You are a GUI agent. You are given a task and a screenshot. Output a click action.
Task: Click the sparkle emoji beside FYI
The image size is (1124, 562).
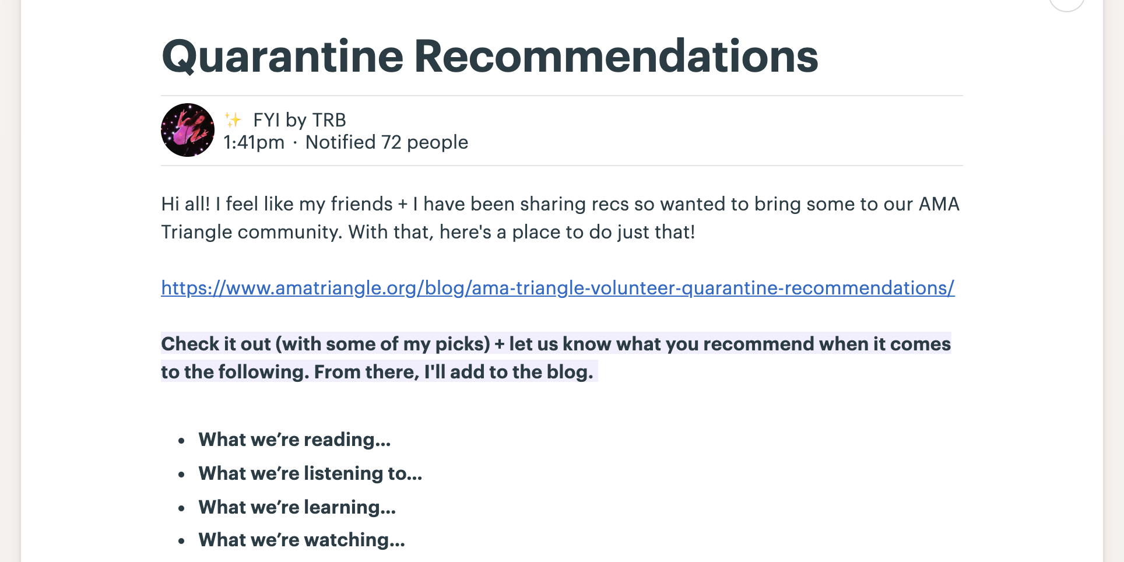(233, 120)
